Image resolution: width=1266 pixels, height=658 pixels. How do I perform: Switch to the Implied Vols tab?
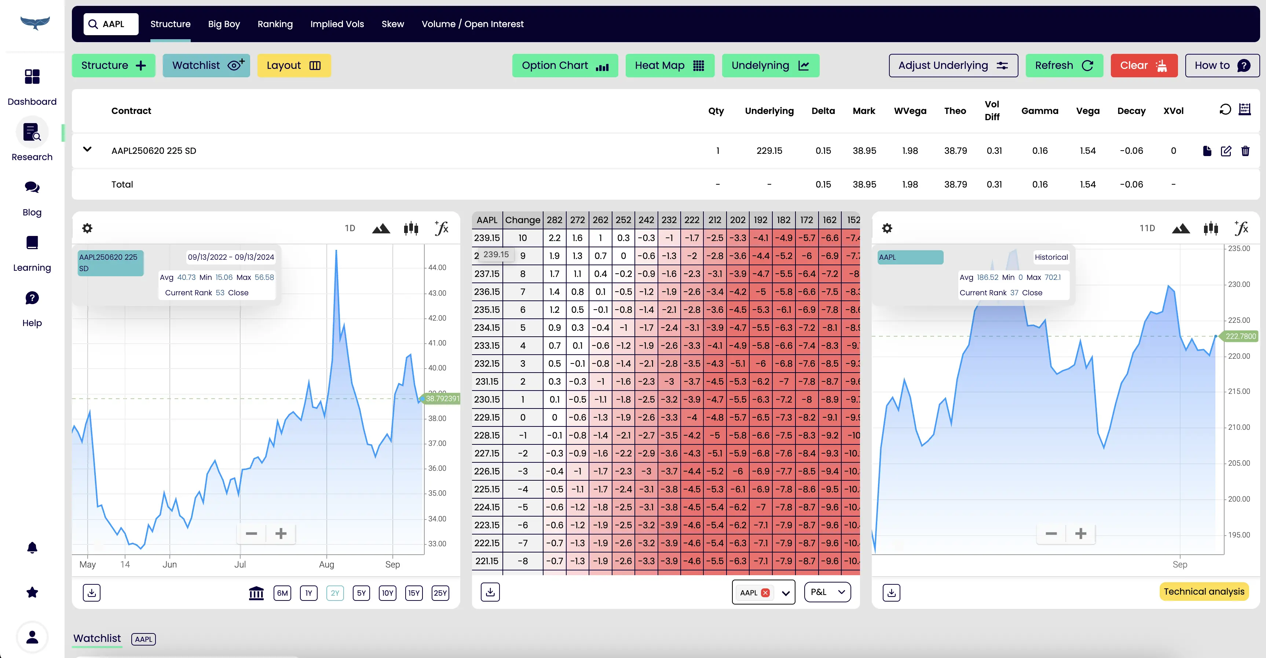click(337, 23)
